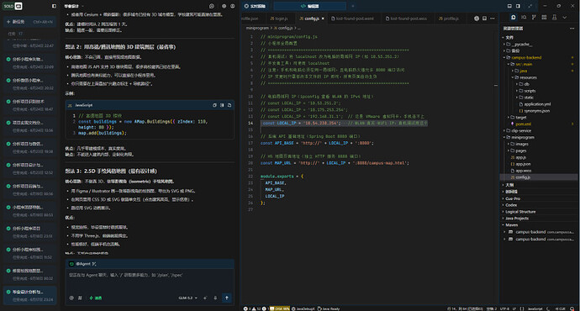Screen dimensions: 580x311
Task: Click the @ mention icon in chat input
Action: (71, 298)
